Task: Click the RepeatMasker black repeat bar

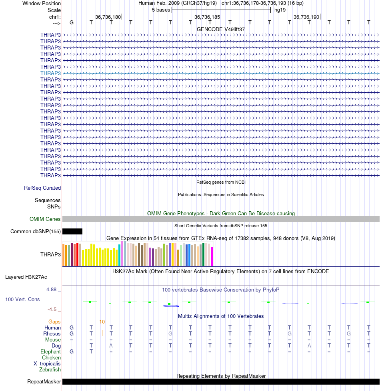Action: 221,381
